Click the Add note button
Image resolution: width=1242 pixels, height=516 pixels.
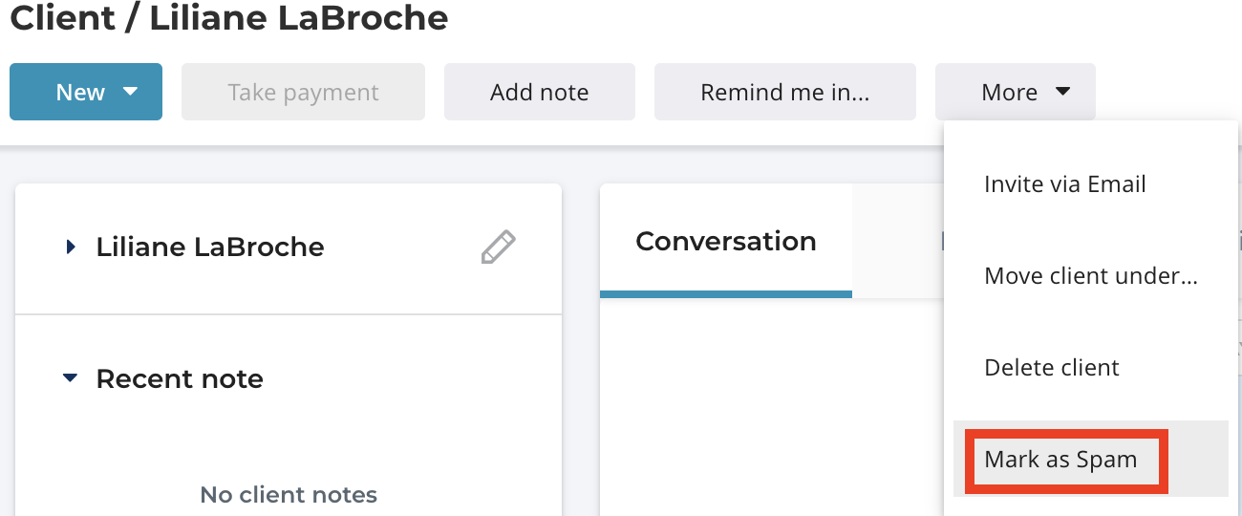(x=540, y=92)
